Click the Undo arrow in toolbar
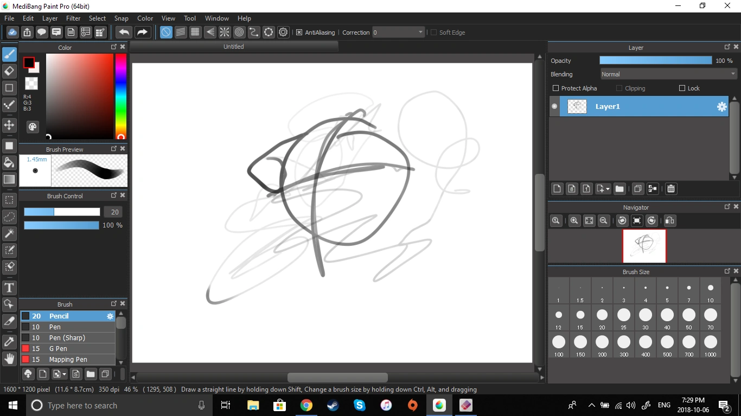 [124, 32]
